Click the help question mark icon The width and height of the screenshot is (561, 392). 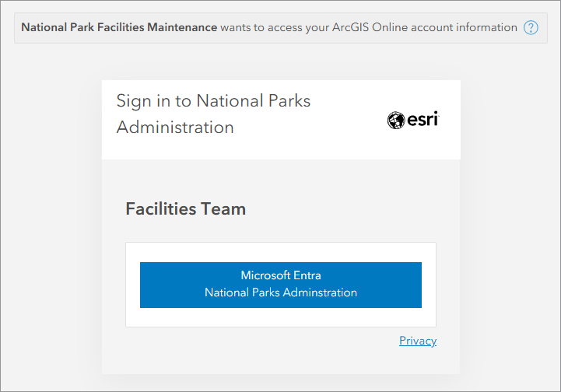click(531, 28)
